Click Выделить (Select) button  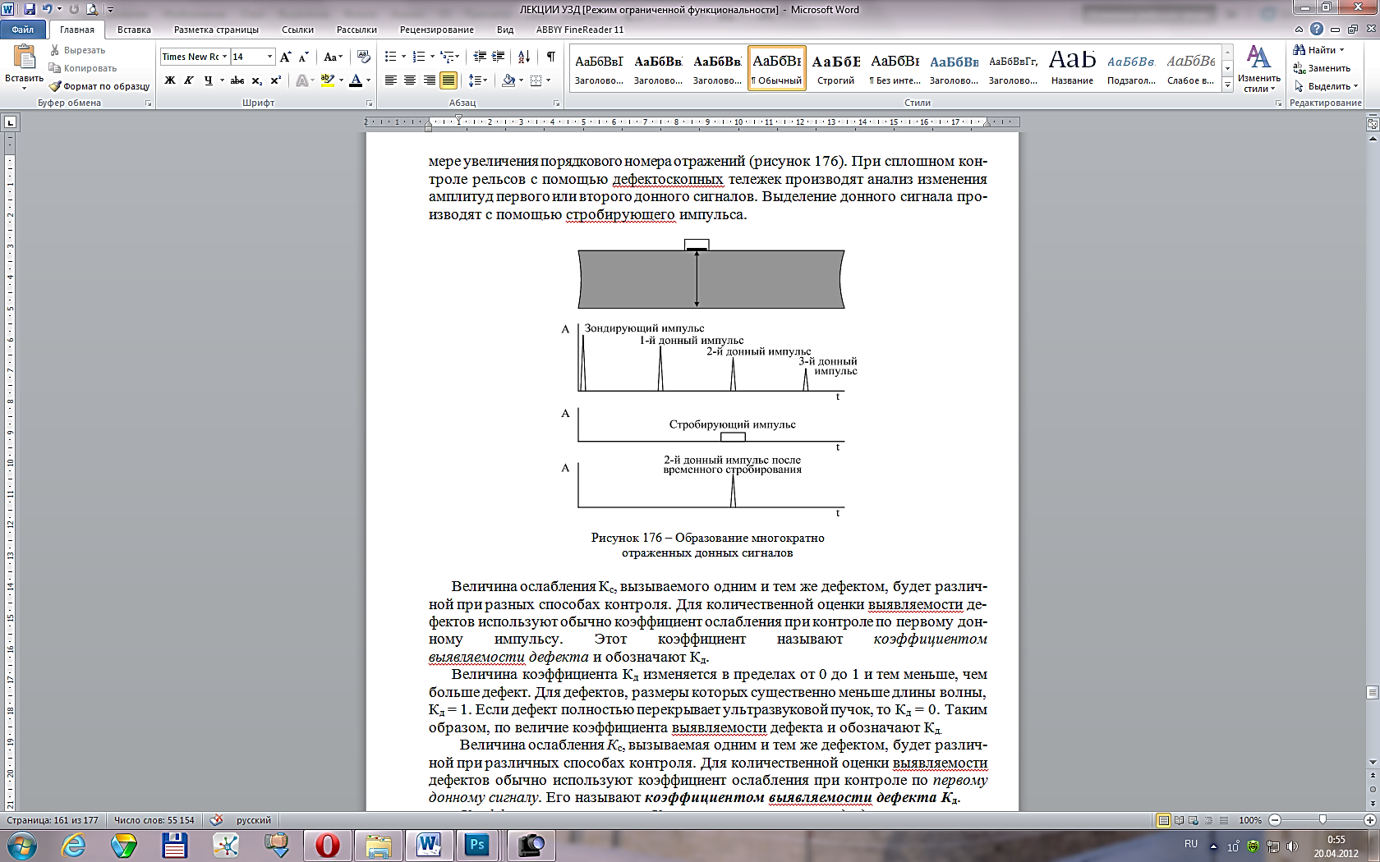tap(1326, 86)
